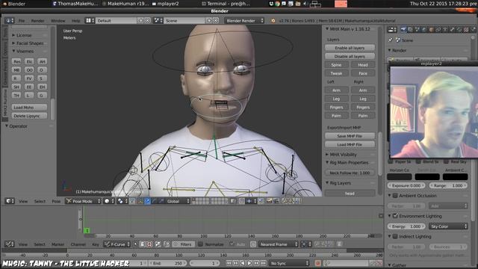Viewport: 478px width, 269px height.
Task: Open the Global orientation dropdown
Action: [x=178, y=201]
